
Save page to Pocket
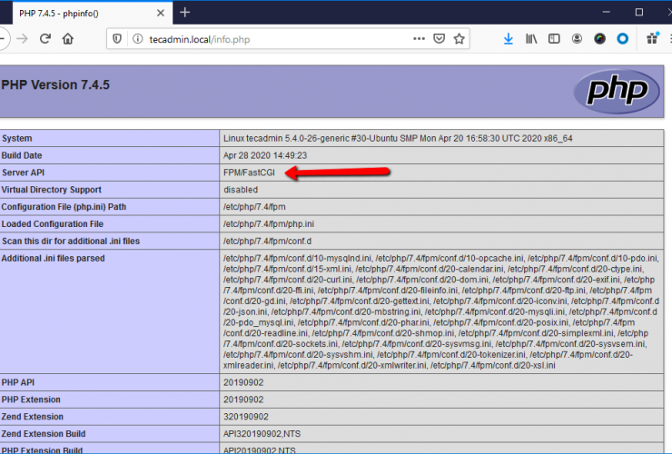point(439,39)
